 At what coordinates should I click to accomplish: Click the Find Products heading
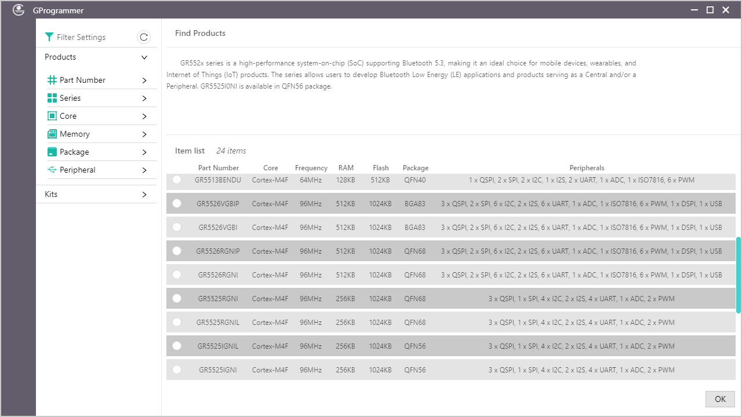(200, 33)
